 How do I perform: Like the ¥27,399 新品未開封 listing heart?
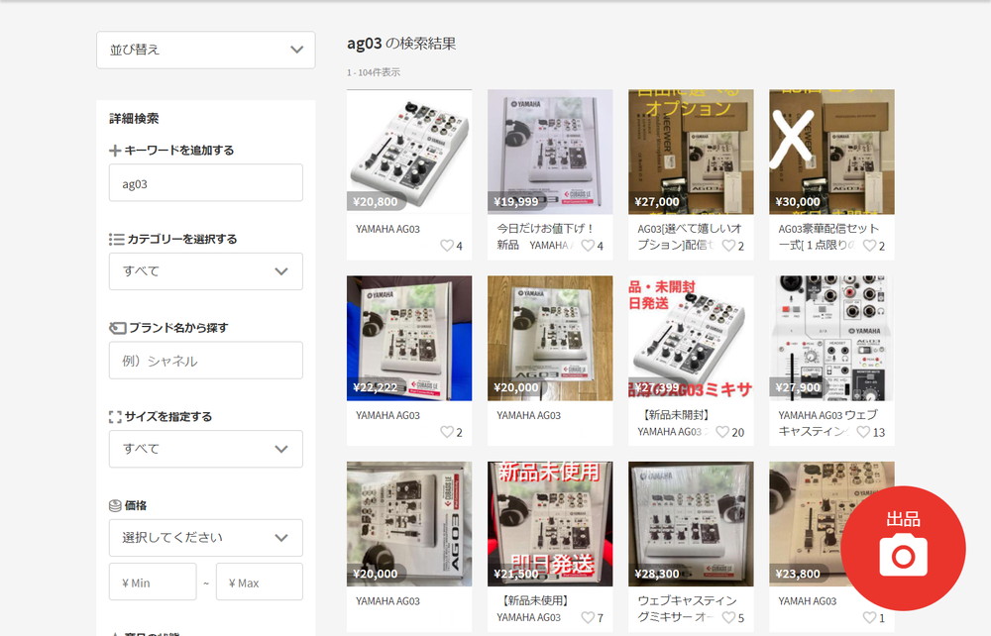pyautogui.click(x=722, y=431)
